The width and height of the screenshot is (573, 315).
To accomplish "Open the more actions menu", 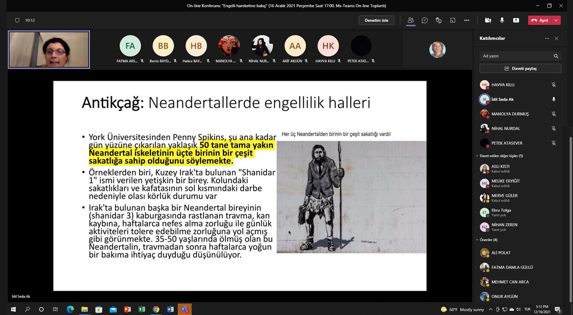I will [466, 20].
